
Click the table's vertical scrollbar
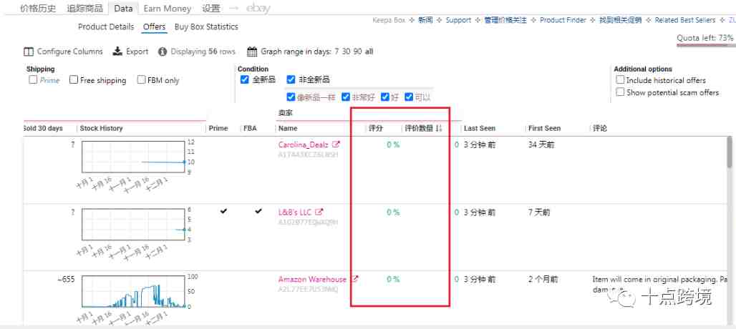pos(729,152)
